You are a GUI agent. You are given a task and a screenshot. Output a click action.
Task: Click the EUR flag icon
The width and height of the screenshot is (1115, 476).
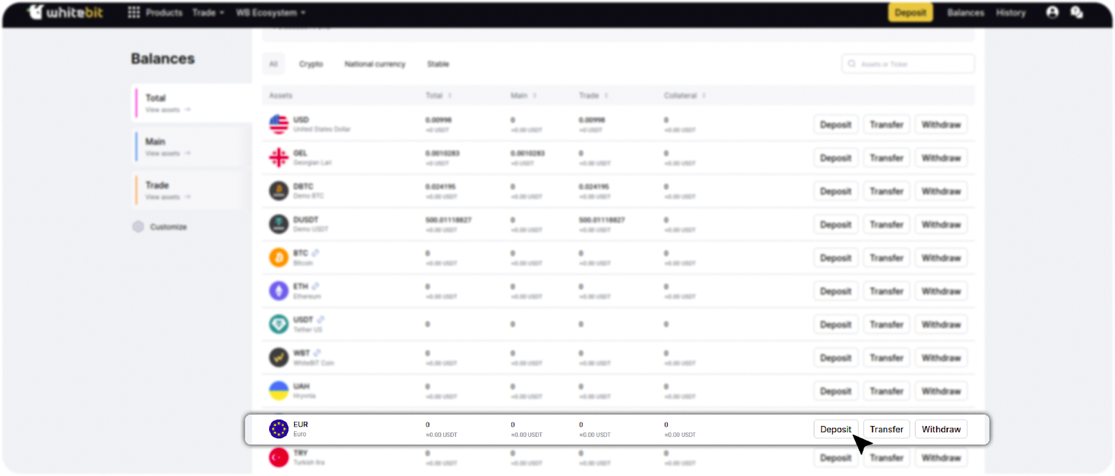pos(279,429)
